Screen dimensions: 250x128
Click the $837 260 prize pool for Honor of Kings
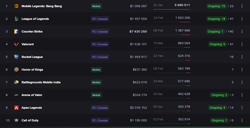tap(140, 70)
